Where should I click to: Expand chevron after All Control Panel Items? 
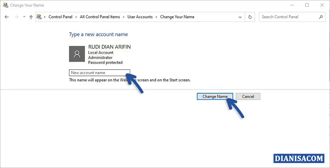coord(124,17)
